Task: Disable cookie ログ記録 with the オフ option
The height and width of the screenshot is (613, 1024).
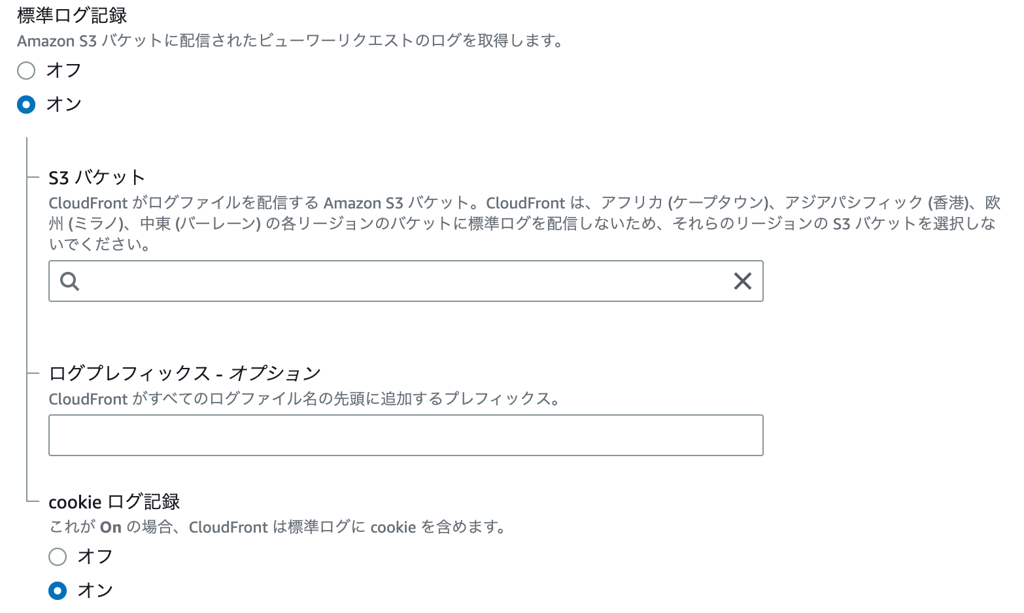Action: [58, 556]
